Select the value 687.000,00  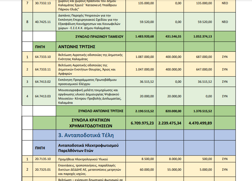(204, 57)
